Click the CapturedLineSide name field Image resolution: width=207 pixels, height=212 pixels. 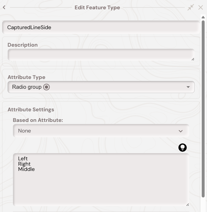(101, 27)
